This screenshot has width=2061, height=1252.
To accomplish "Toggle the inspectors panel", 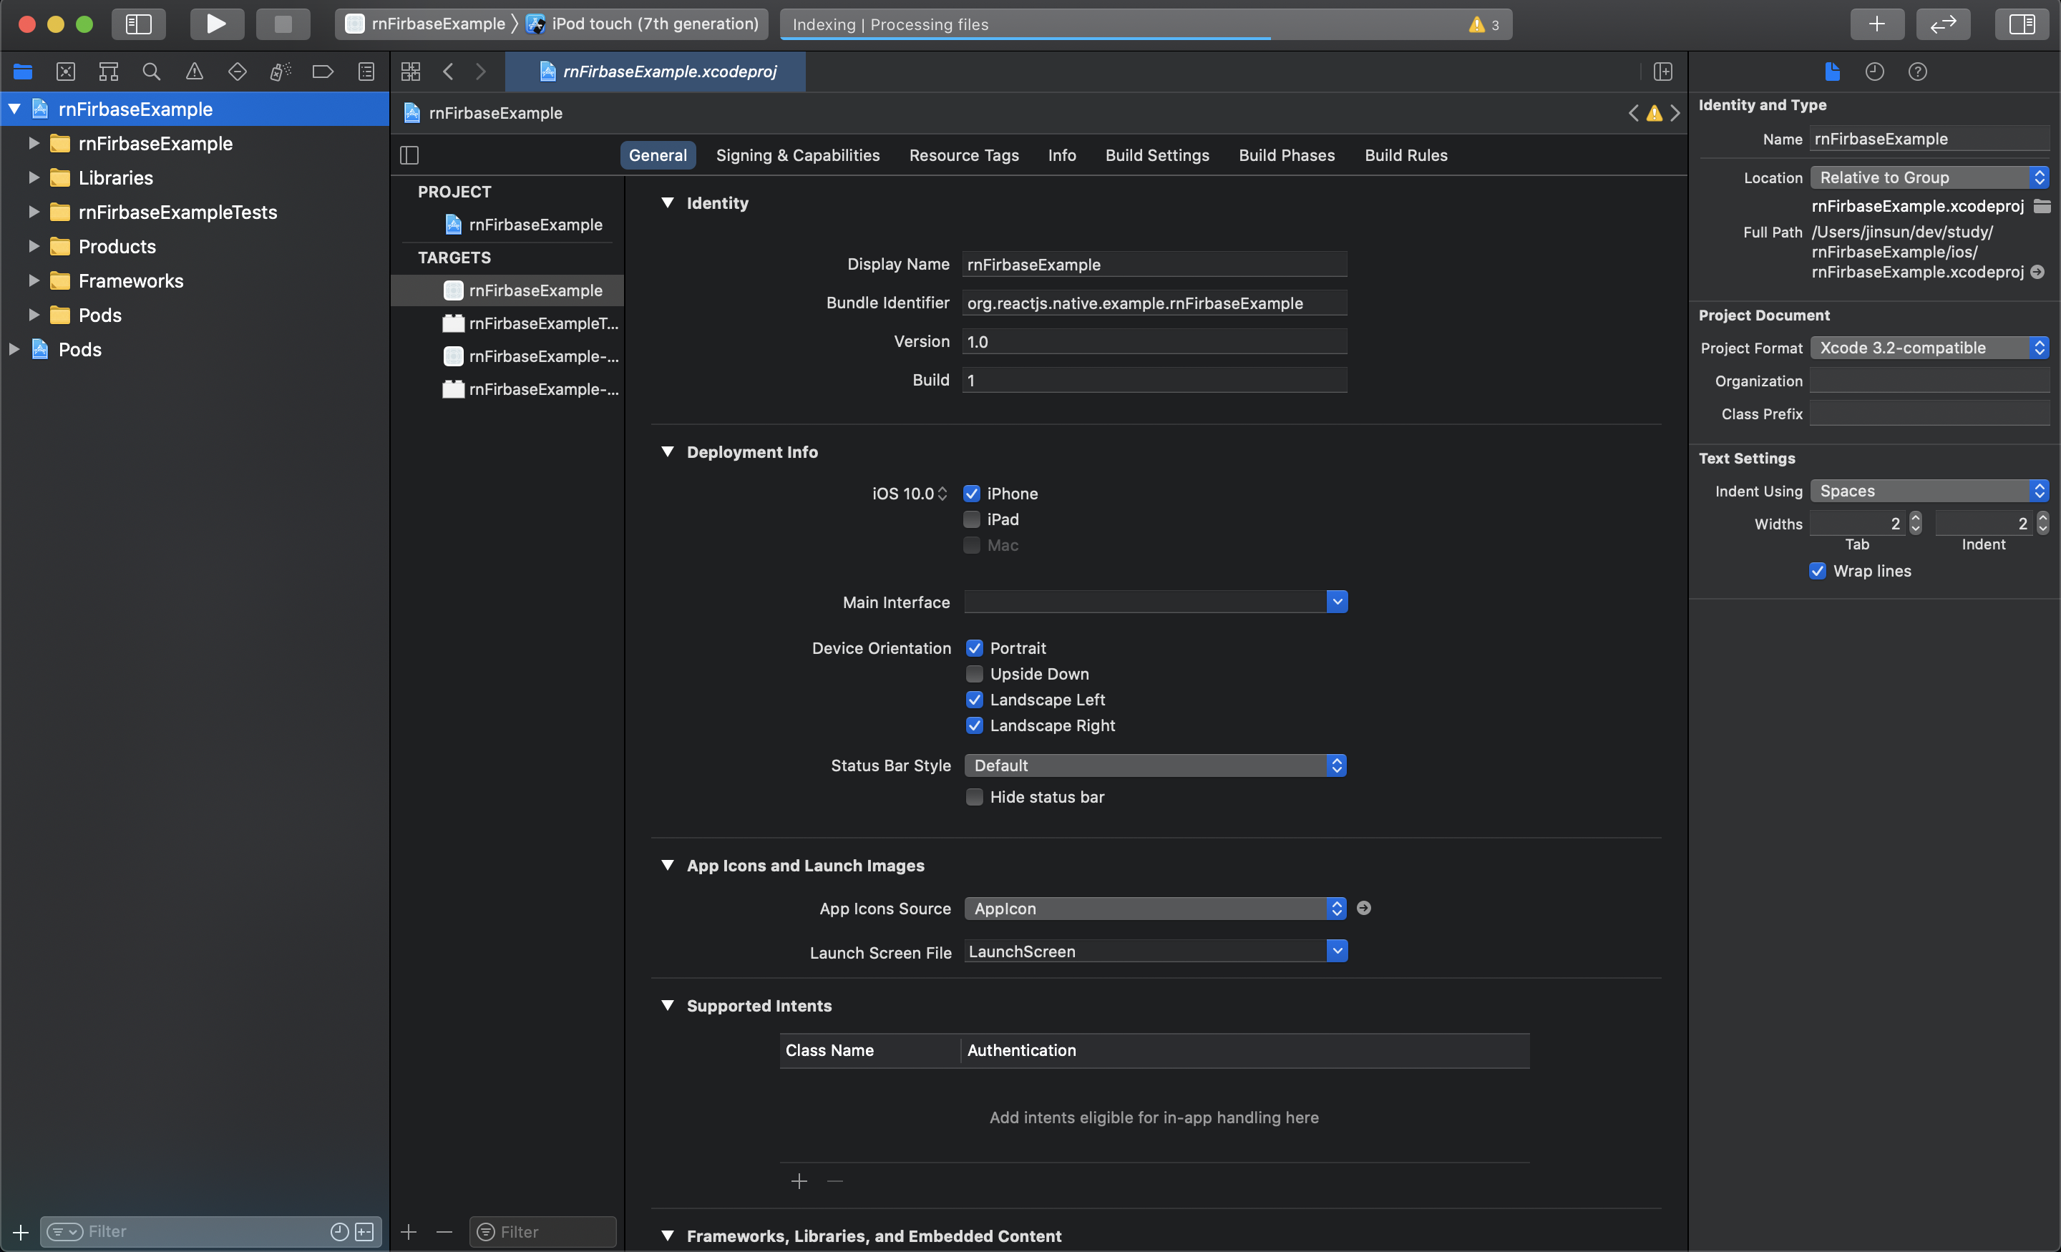I will pos(2021,24).
